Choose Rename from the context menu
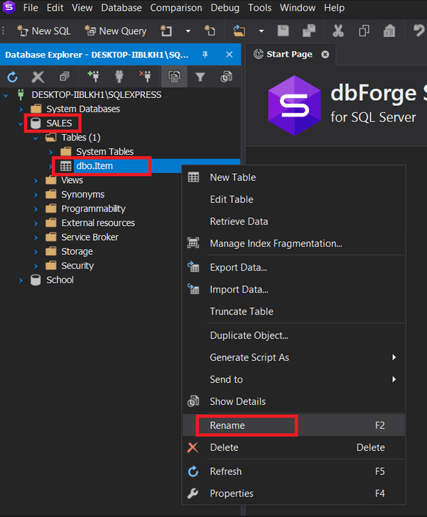Image resolution: width=427 pixels, height=517 pixels. tap(293, 425)
